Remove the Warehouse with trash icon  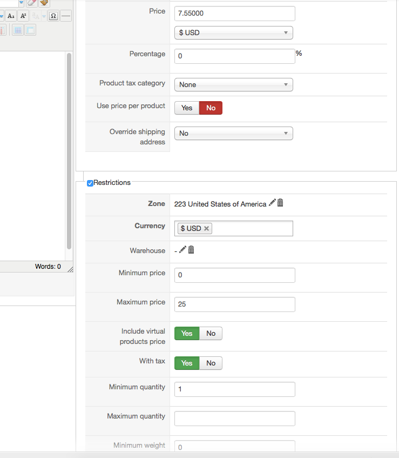click(x=191, y=249)
